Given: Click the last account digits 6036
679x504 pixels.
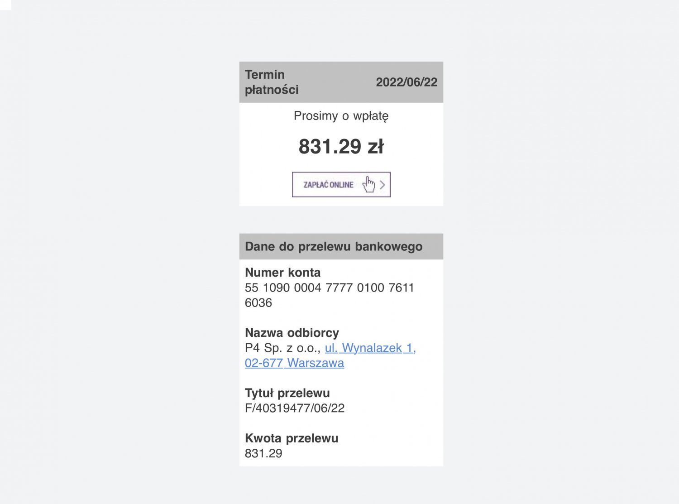Looking at the screenshot, I should [x=258, y=302].
